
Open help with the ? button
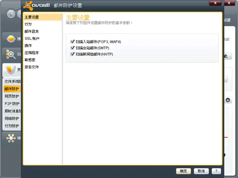click(x=216, y=171)
